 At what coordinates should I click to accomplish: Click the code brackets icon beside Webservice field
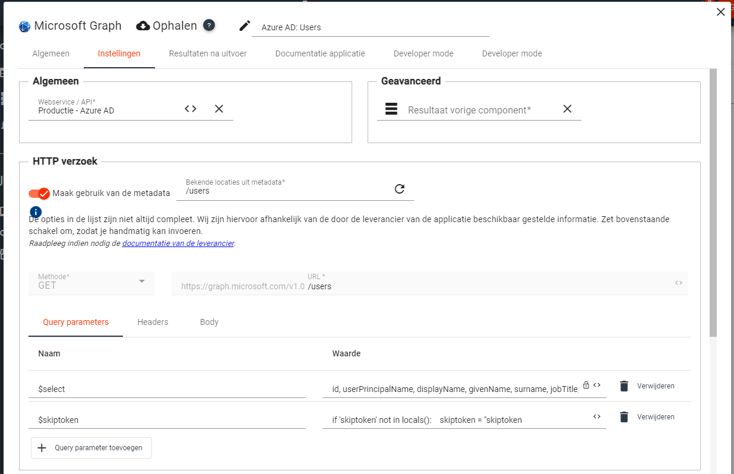tap(190, 109)
